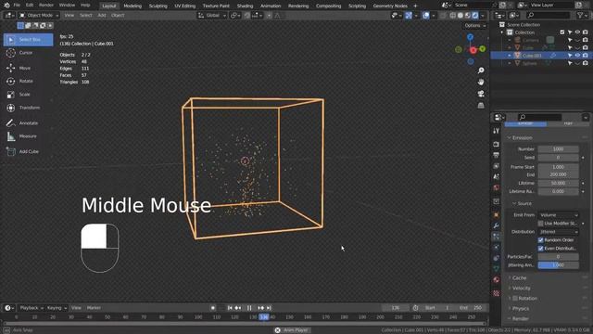
Task: Select the Cursor tool
Action: (28, 53)
